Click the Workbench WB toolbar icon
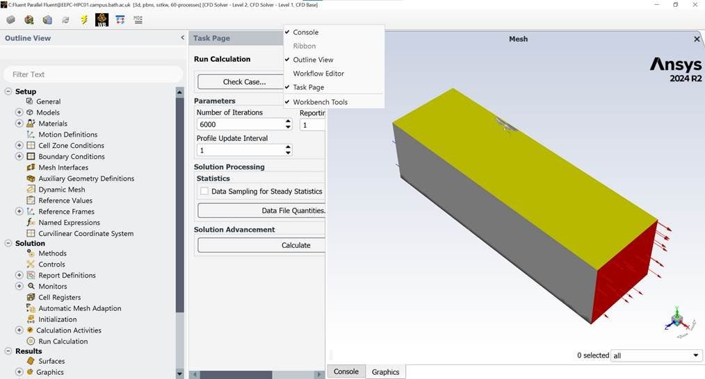Image resolution: width=705 pixels, height=379 pixels. (102, 20)
